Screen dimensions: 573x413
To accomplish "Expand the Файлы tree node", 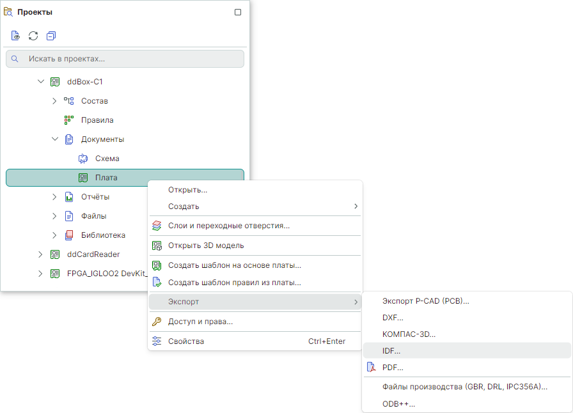I will point(55,216).
